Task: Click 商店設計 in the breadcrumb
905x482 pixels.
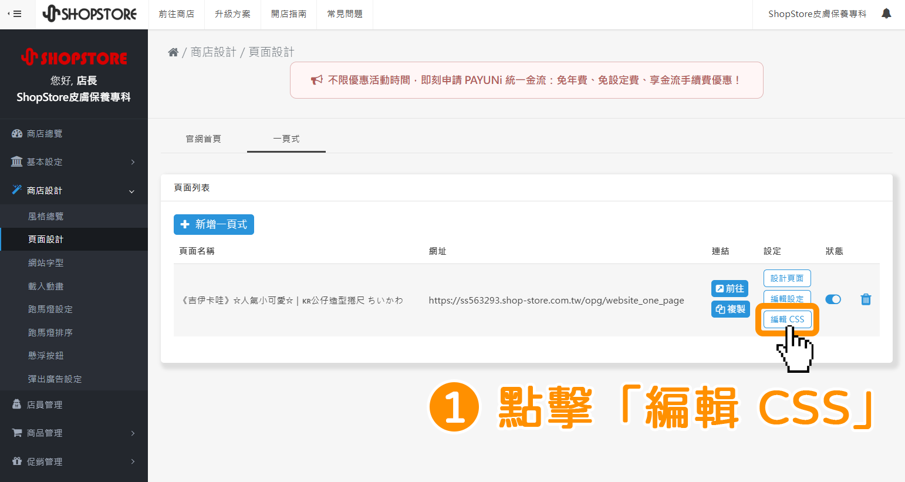Action: [x=213, y=52]
